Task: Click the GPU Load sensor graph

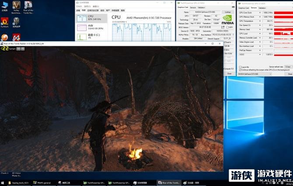Action: (x=283, y=34)
